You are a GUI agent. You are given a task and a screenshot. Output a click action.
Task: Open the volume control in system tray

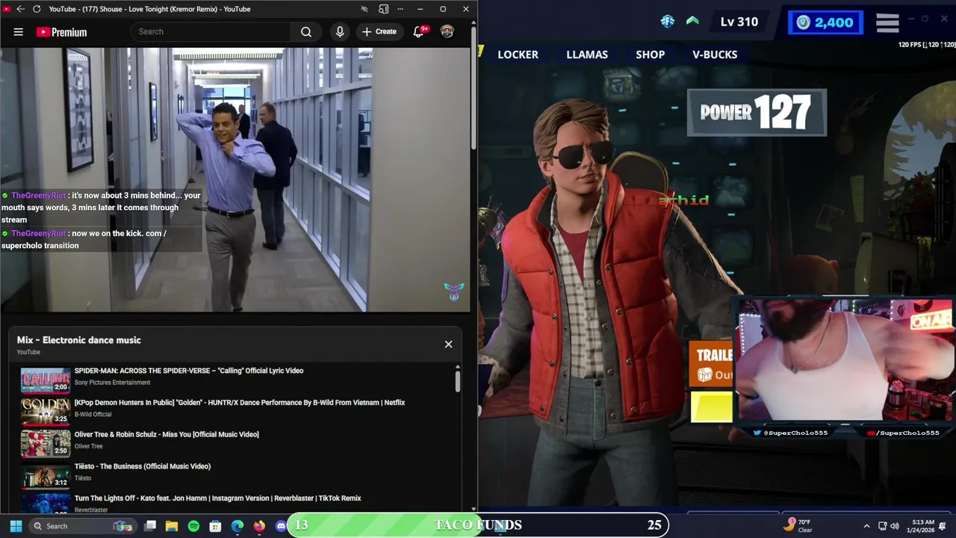tap(895, 526)
